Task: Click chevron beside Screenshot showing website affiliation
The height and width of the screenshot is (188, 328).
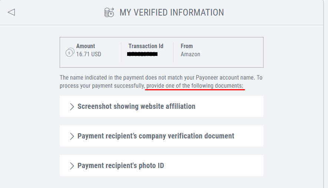Action: click(72, 107)
